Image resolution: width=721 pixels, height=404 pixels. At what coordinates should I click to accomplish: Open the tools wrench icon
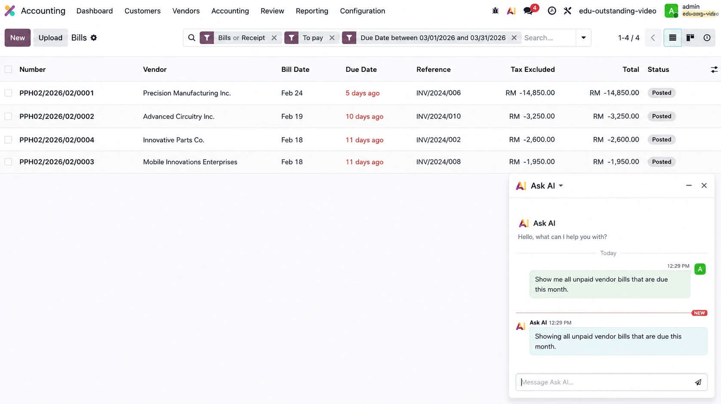567,11
